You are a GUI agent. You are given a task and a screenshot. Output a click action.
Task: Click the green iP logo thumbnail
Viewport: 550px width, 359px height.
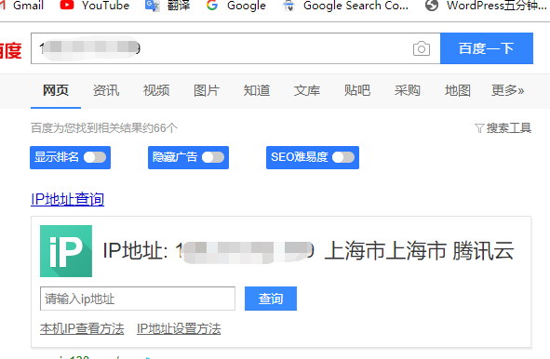[x=66, y=251]
